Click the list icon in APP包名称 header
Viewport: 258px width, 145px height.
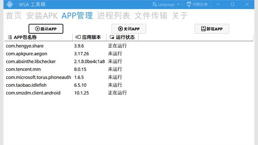[10, 37]
